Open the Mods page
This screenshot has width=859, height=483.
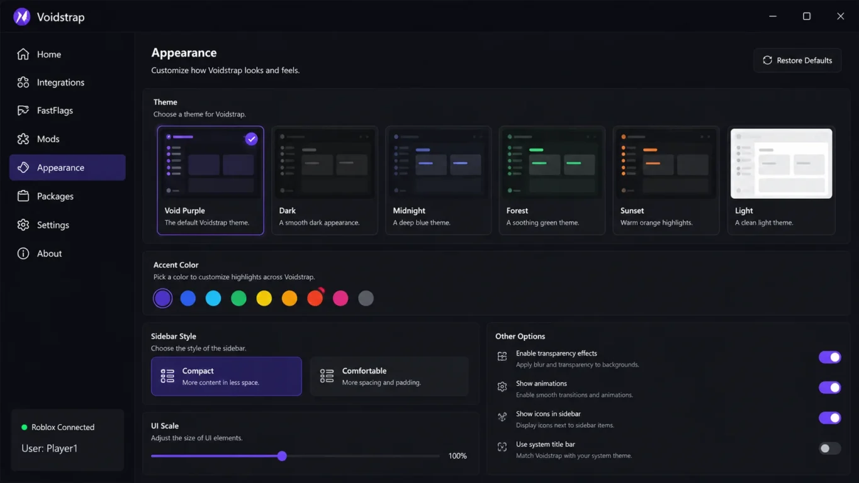67,139
